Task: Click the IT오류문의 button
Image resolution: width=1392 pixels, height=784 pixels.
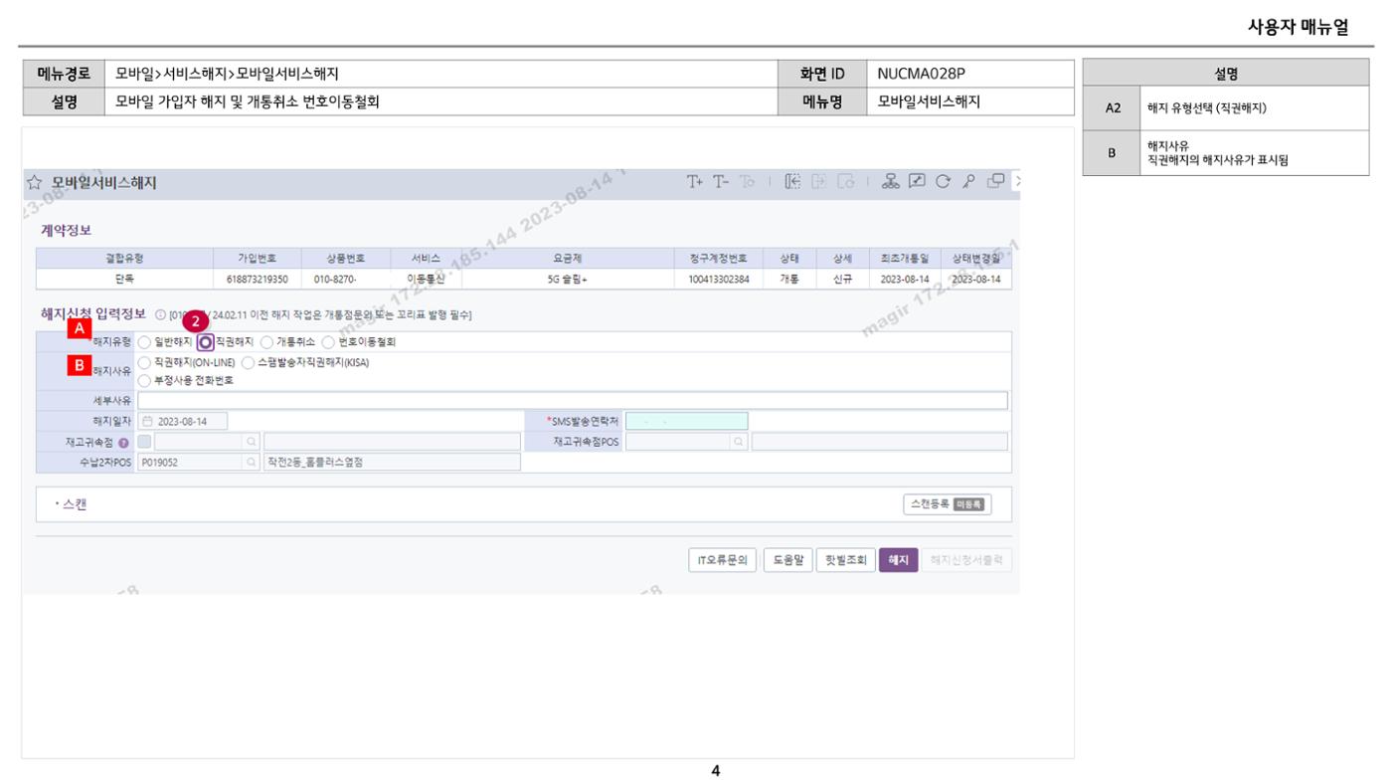Action: (x=723, y=560)
